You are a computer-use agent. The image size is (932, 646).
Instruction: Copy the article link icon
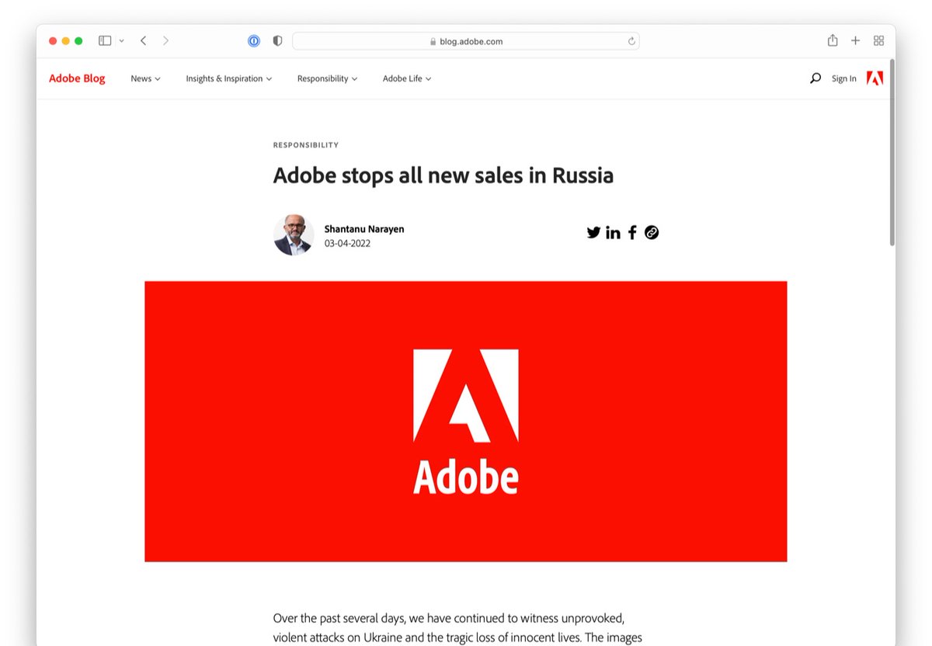(x=652, y=232)
